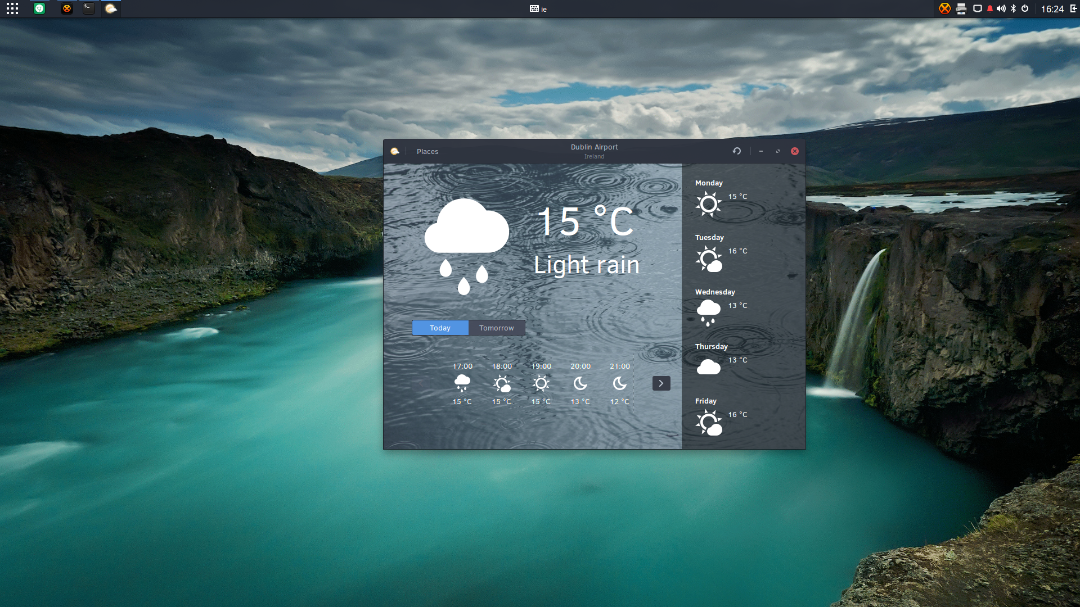Click the Monday forecast sun icon
Viewport: 1080px width, 607px height.
(709, 204)
